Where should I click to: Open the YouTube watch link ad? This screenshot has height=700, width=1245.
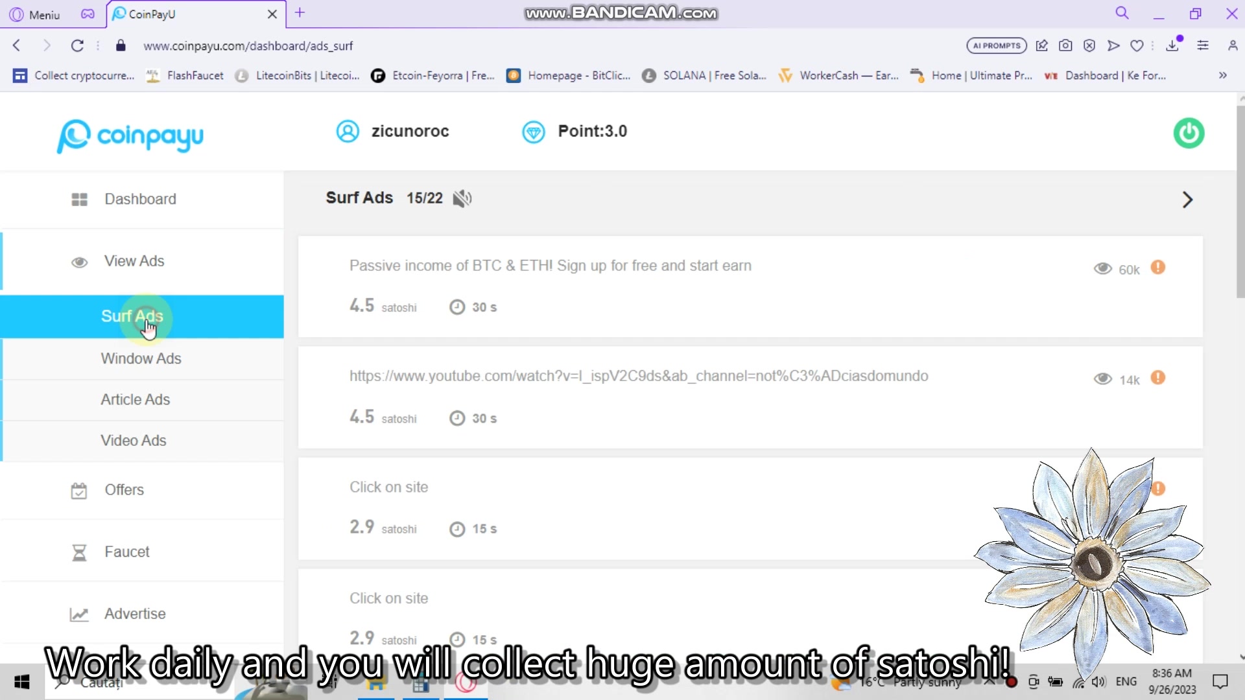[639, 376]
